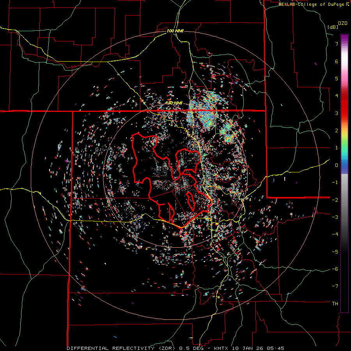Click the -1 value on color scale
The width and height of the screenshot is (351, 351).
(335, 183)
